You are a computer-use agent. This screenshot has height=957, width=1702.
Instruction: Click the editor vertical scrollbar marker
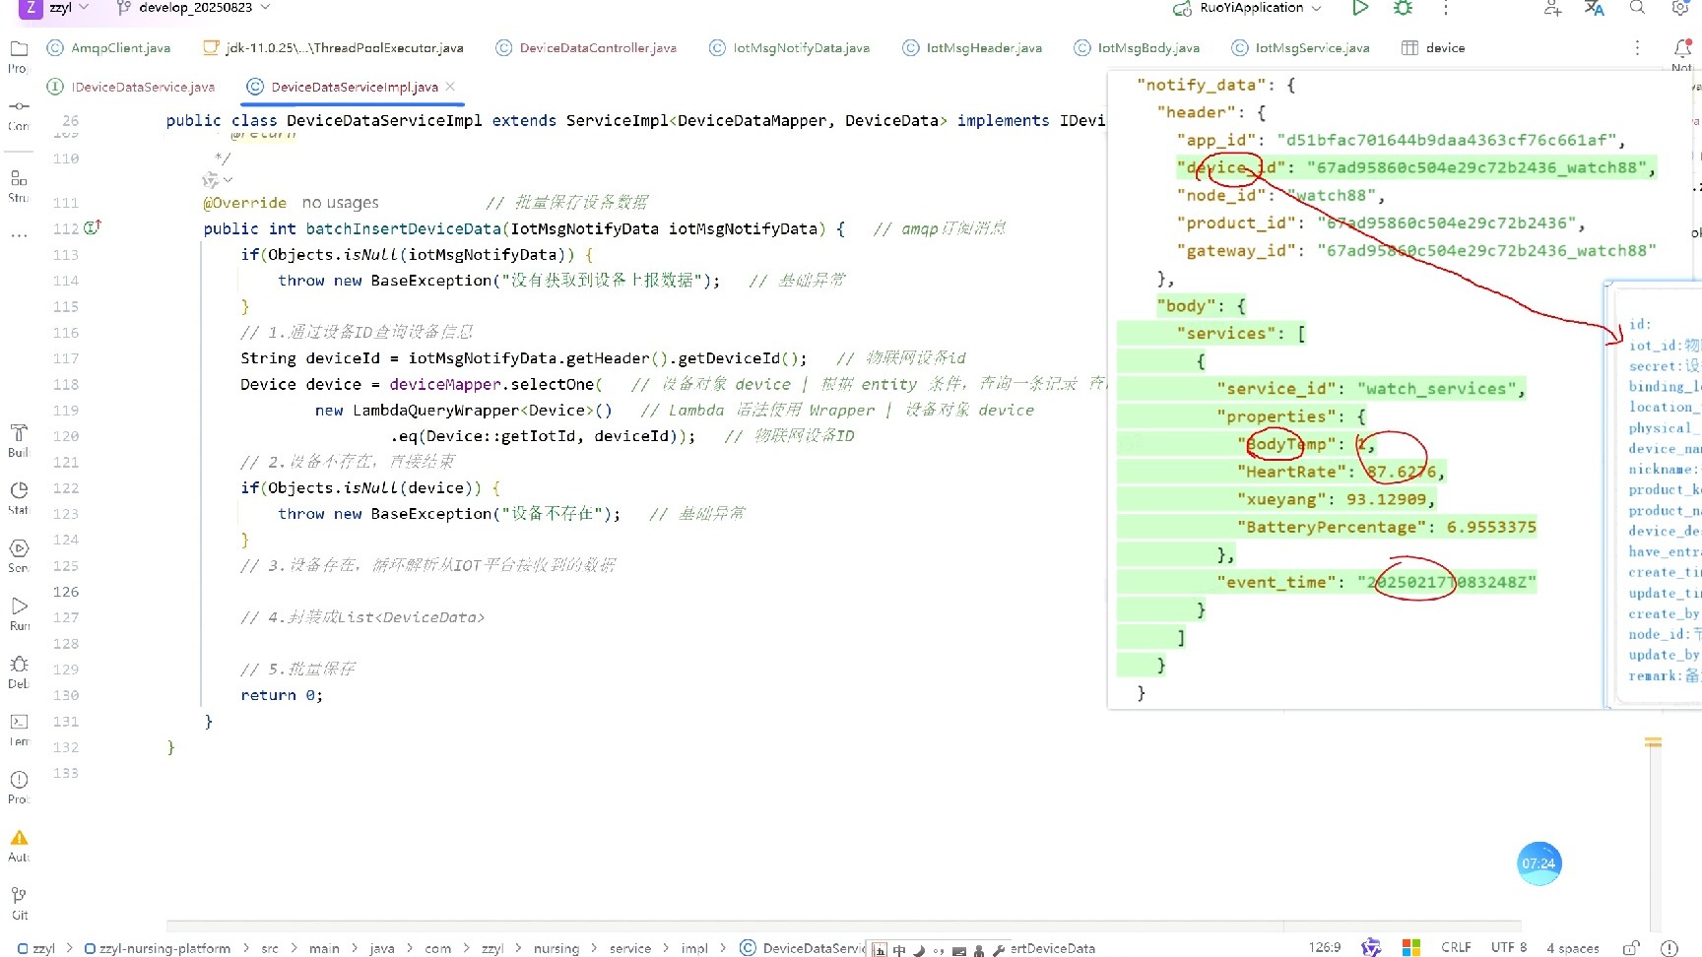[1654, 742]
